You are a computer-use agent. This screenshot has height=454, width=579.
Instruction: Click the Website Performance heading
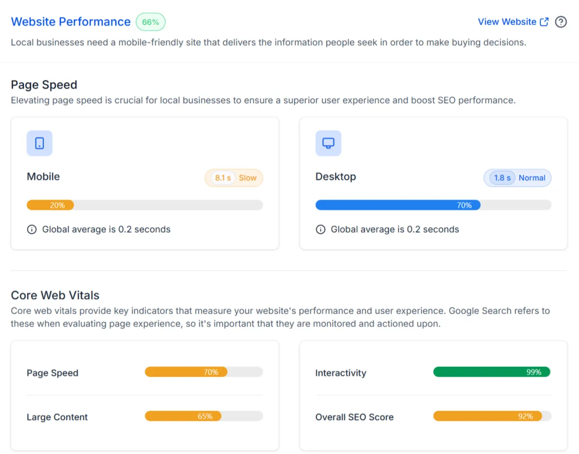pyautogui.click(x=71, y=22)
